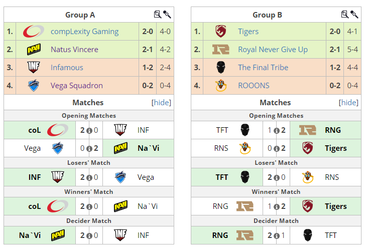Screen dimensions: 366x249
Task: Click Group A microphone/tool icon
Action: (x=167, y=15)
